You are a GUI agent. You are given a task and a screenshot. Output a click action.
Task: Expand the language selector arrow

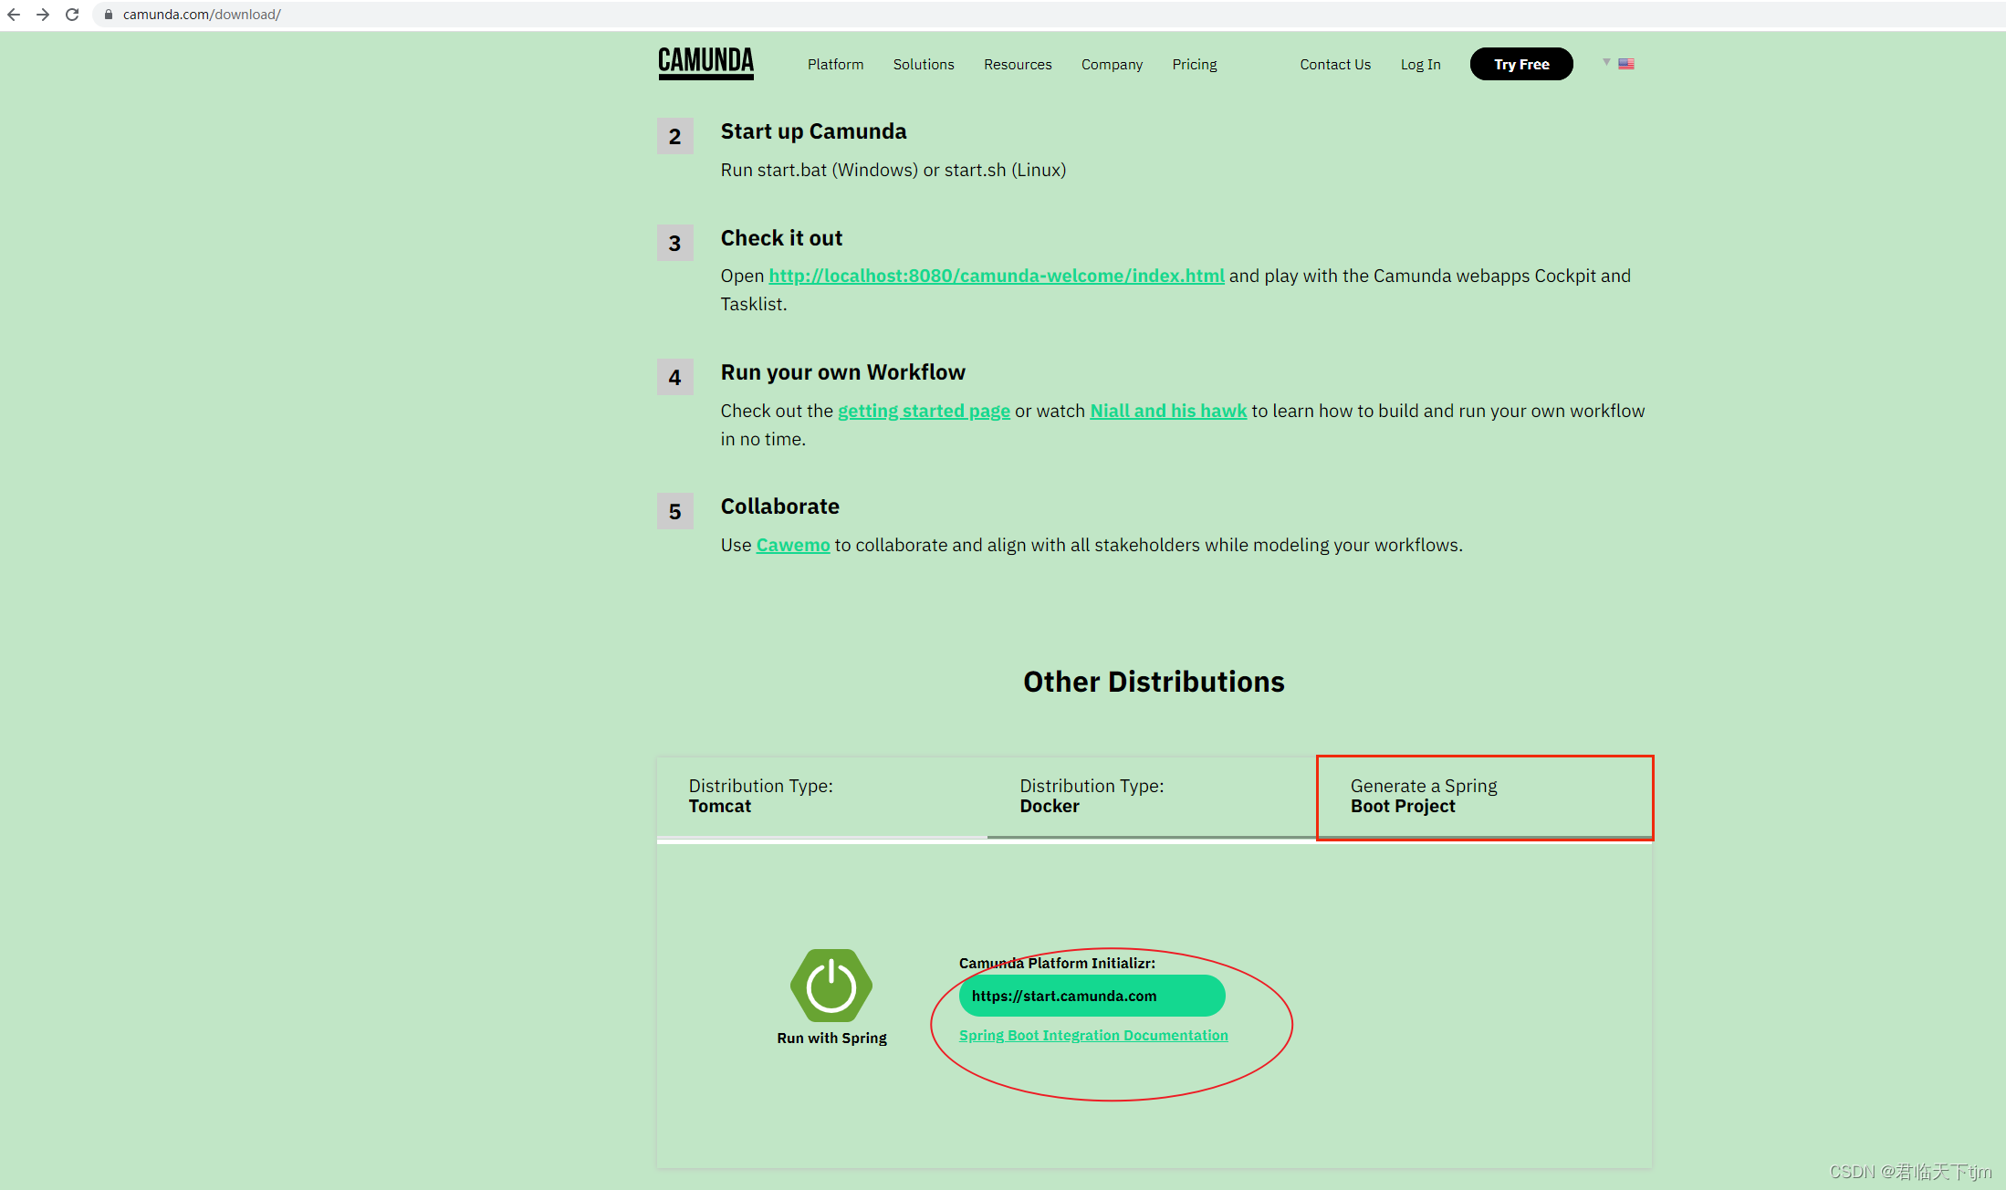1606,62
